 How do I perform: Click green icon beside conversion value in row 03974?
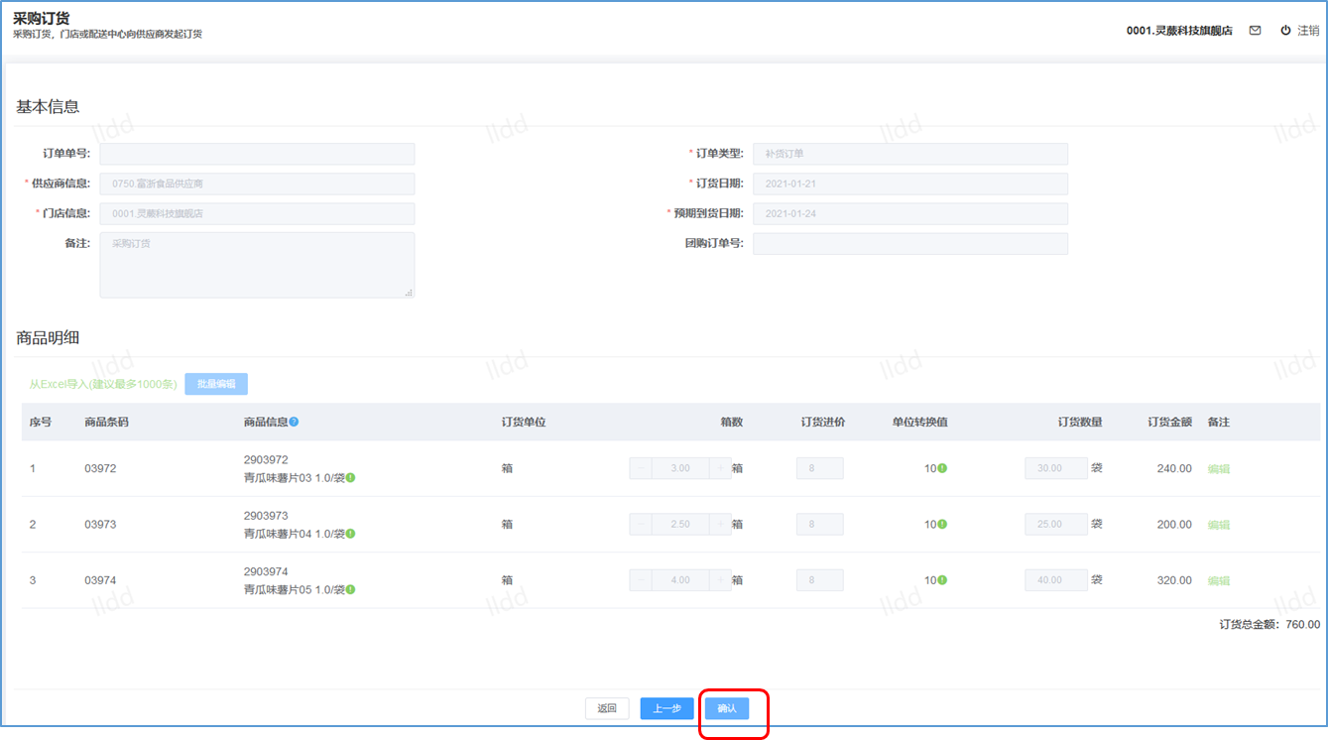[942, 580]
